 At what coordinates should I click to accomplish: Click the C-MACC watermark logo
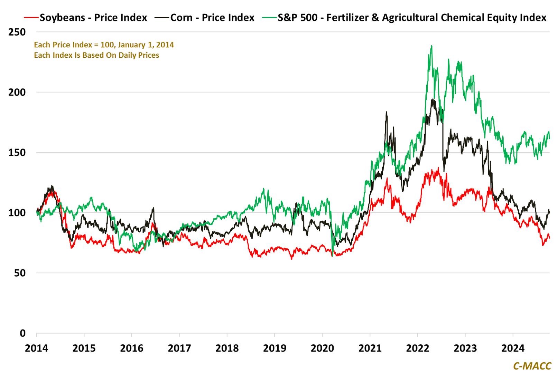(532, 366)
